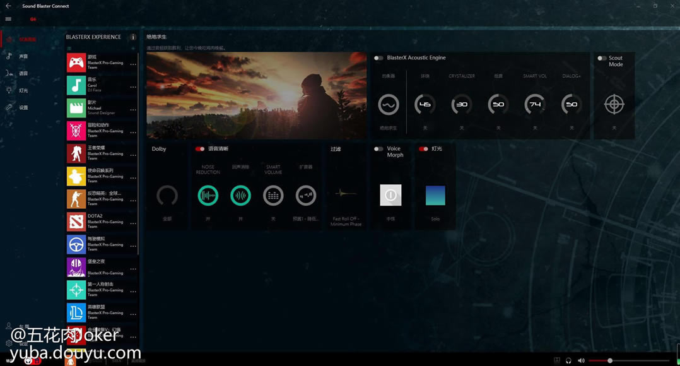
Task: Toggle the BlasterX Acoustic Engine switch
Action: pyautogui.click(x=378, y=57)
